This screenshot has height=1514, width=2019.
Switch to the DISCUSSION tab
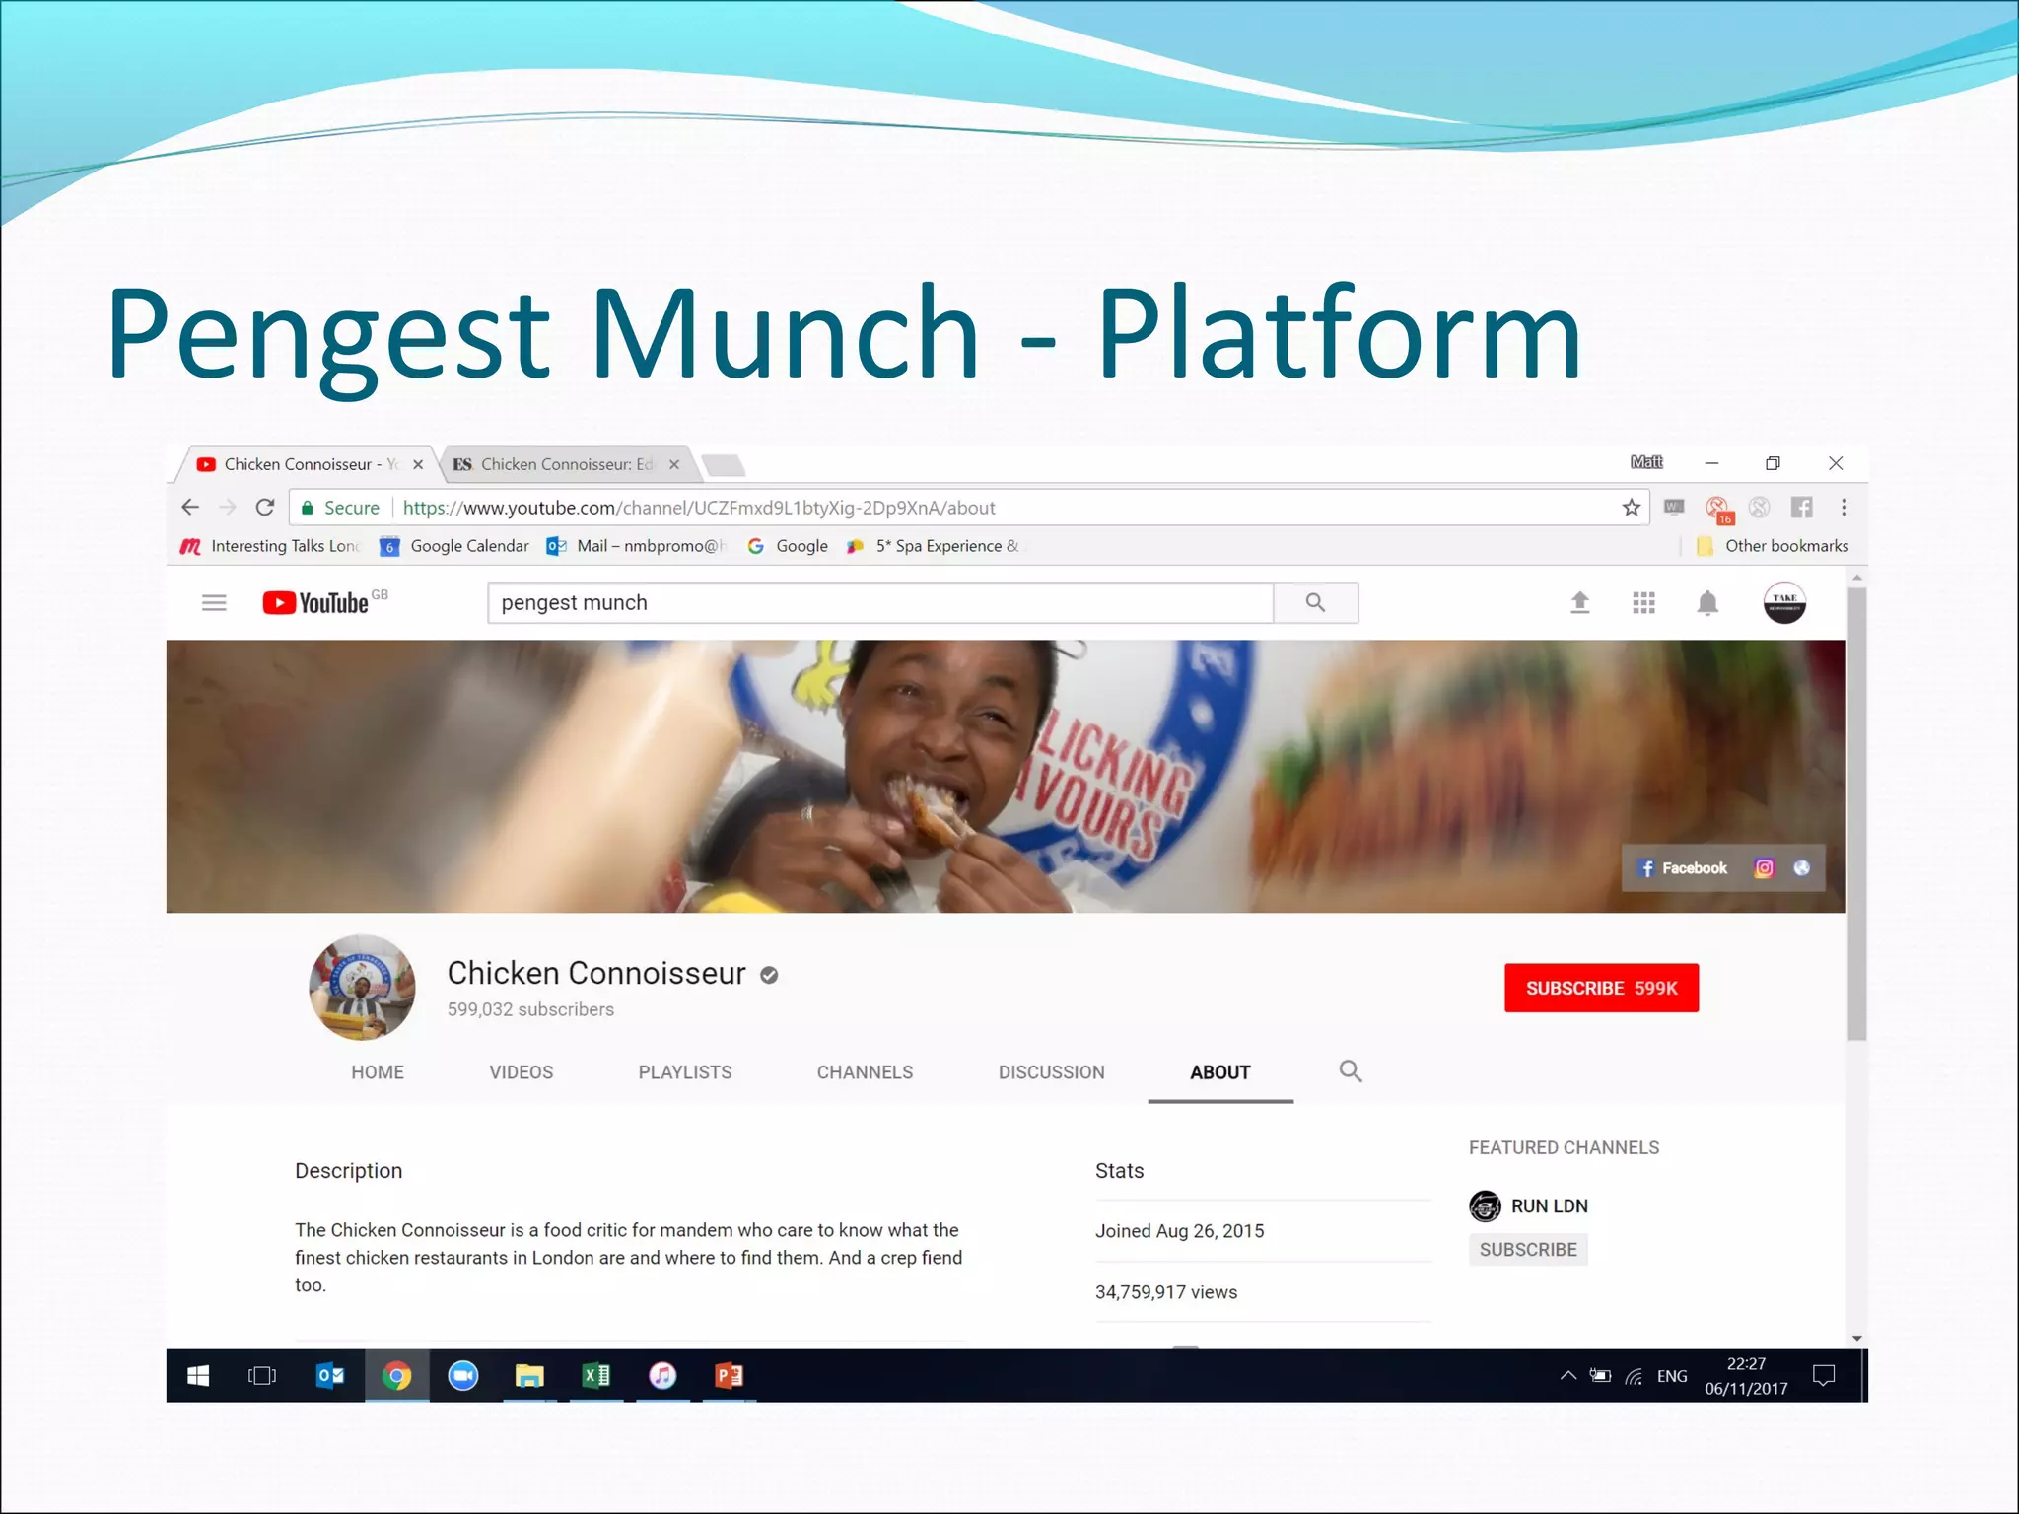tap(1052, 1072)
